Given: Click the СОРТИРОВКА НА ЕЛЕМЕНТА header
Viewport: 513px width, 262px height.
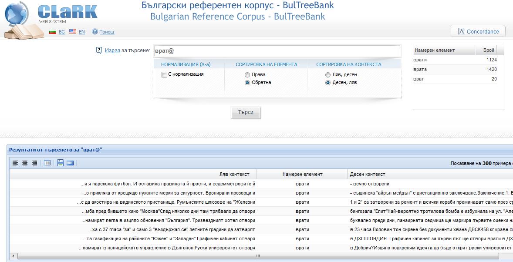Looking at the screenshot, I should pos(267,64).
